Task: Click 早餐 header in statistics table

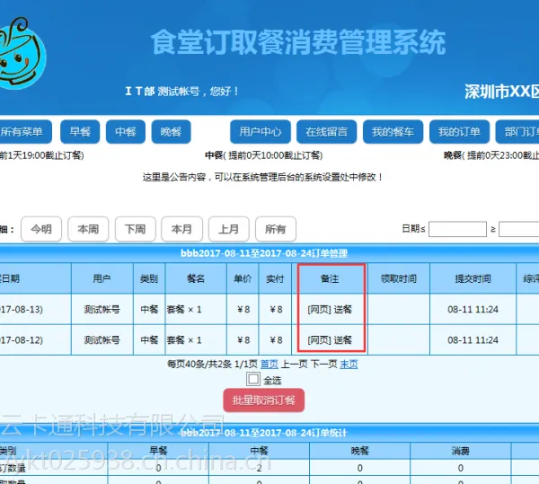Action: tap(158, 451)
